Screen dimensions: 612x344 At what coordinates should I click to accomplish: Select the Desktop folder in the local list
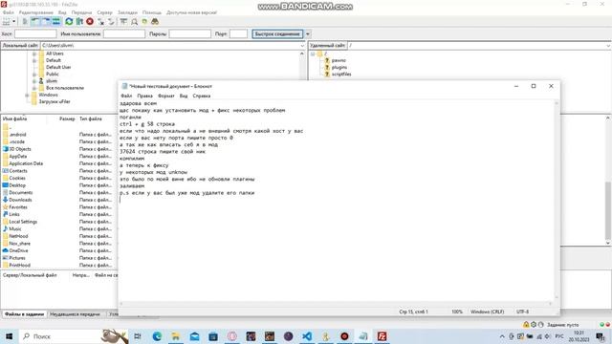17,185
